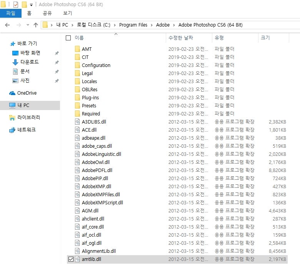Click the A3DLIBS.dll file icon
Screen dimensions: 300x264
pos(77,122)
